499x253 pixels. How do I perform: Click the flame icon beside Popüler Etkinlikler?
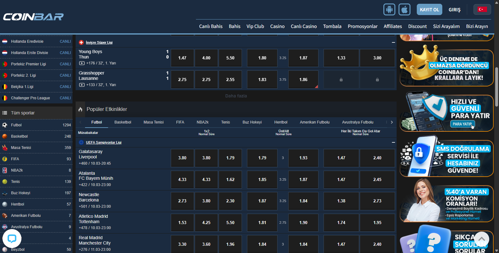80,109
